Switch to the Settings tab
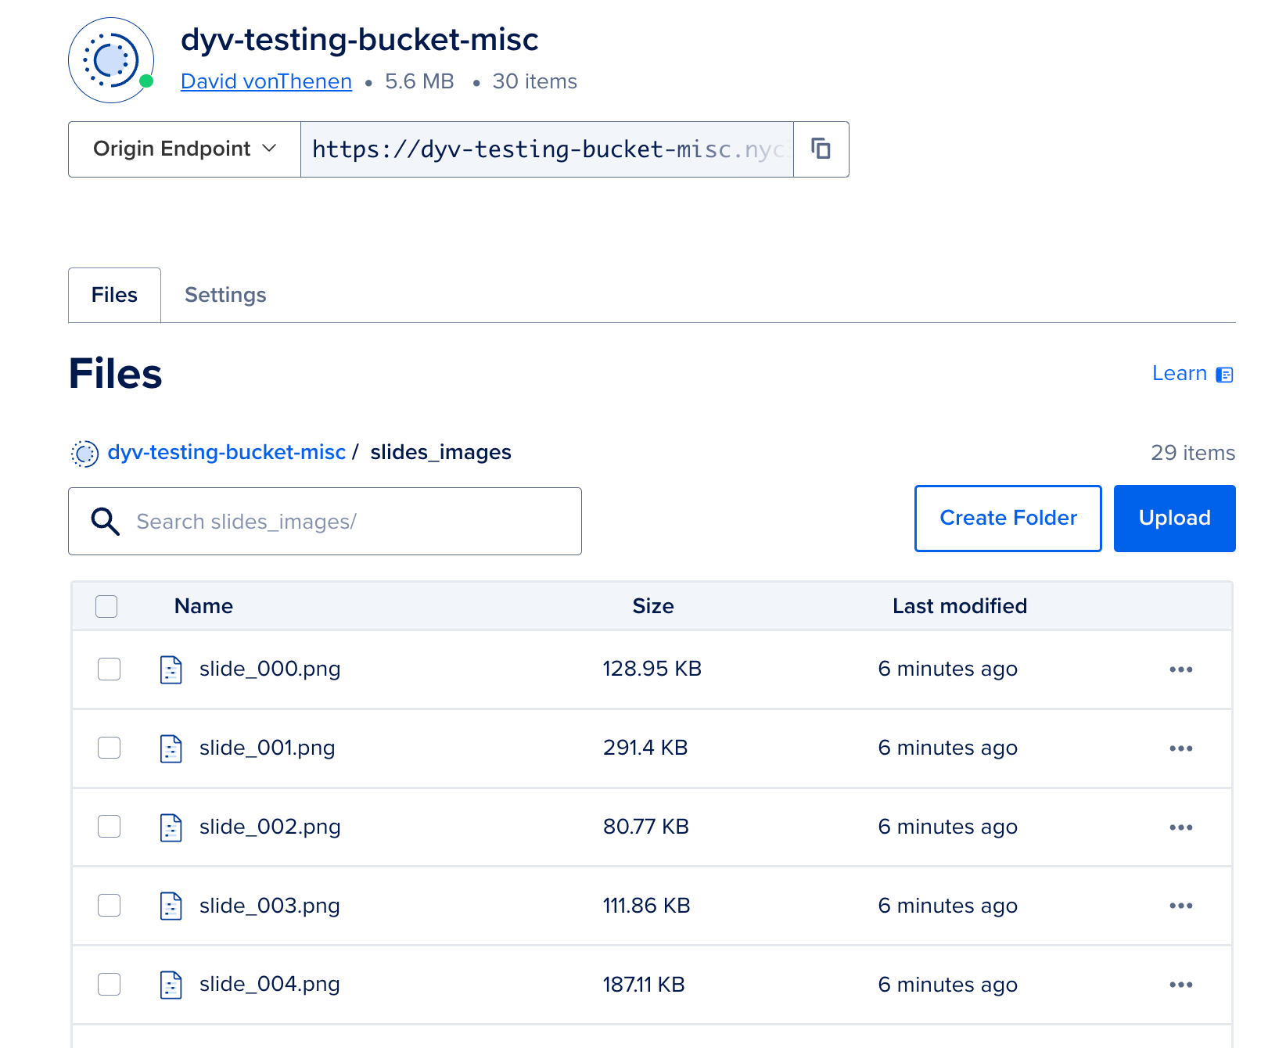The width and height of the screenshot is (1286, 1048). 225,295
